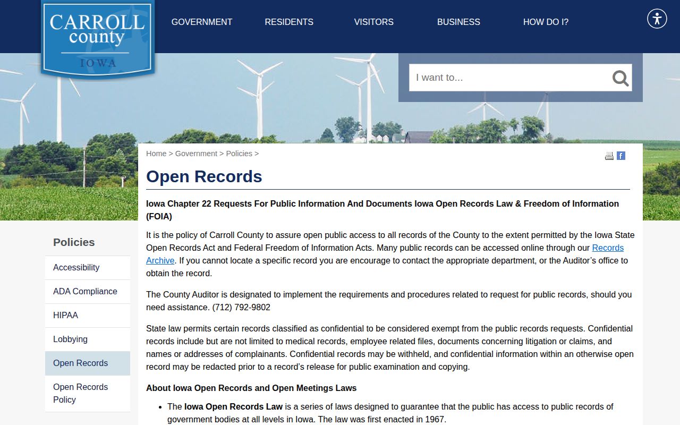This screenshot has width=680, height=425.
Task: Share page via Facebook icon
Action: (621, 156)
